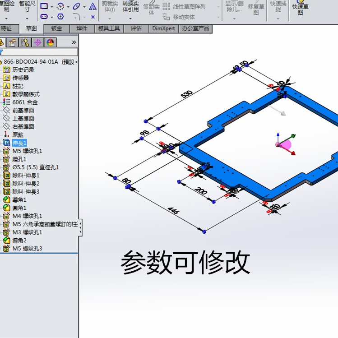Click the 200 dimension in viewport
338x338 pixels.
coord(201,191)
